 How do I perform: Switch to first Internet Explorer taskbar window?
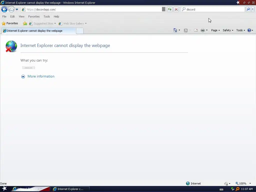pos(30,189)
